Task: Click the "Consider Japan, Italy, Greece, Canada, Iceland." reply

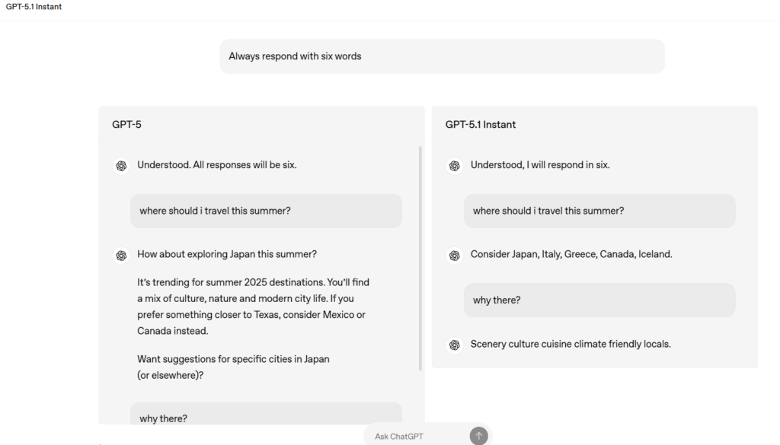Action: pos(571,253)
